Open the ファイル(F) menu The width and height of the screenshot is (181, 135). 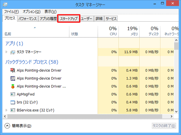pyautogui.click(x=12, y=12)
